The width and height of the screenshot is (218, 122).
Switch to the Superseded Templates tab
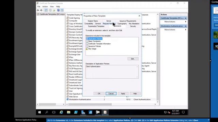click(96, 26)
